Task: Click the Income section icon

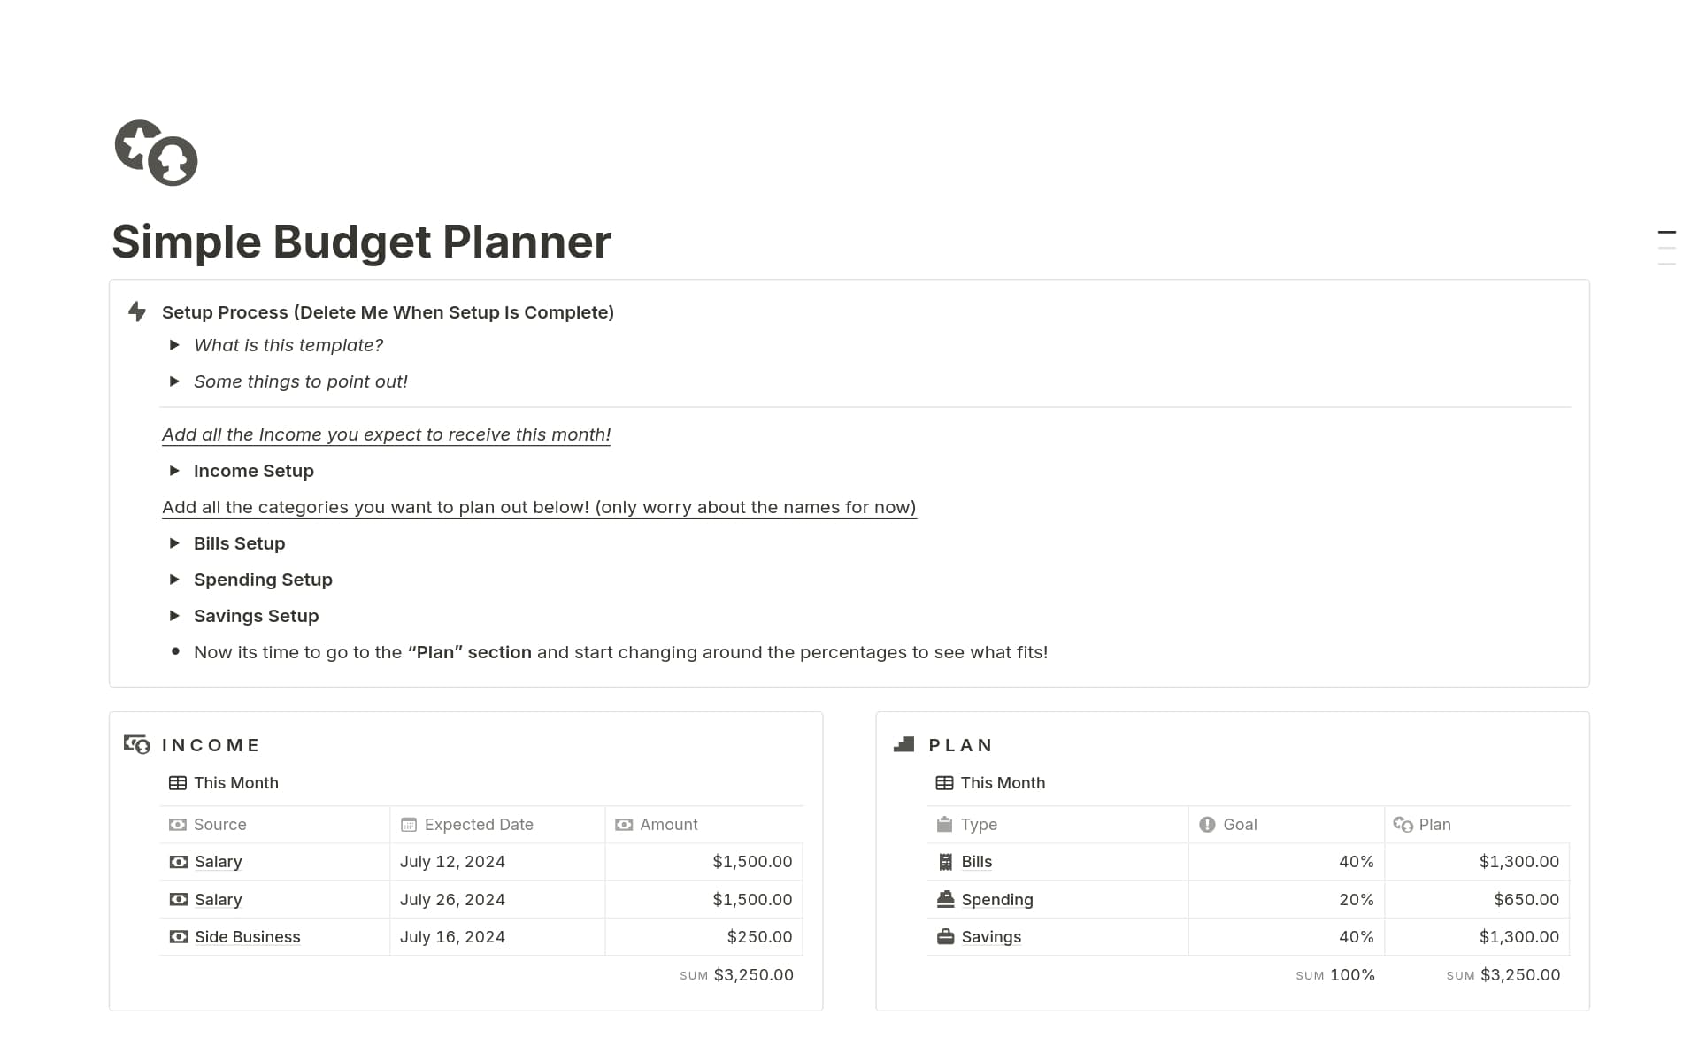Action: point(137,744)
